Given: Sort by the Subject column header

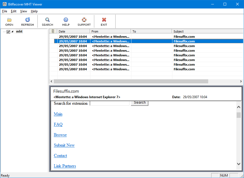Looking at the screenshot, I should tap(208, 31).
